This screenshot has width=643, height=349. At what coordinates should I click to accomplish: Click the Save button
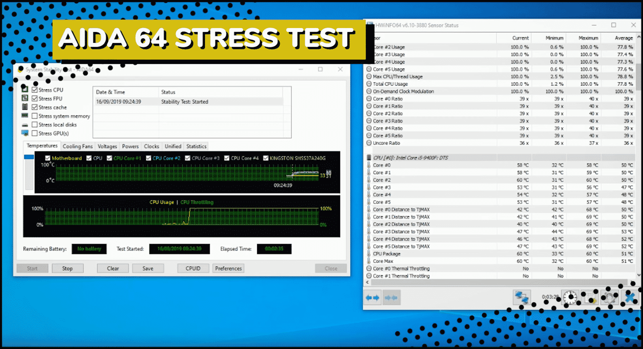[x=148, y=268]
